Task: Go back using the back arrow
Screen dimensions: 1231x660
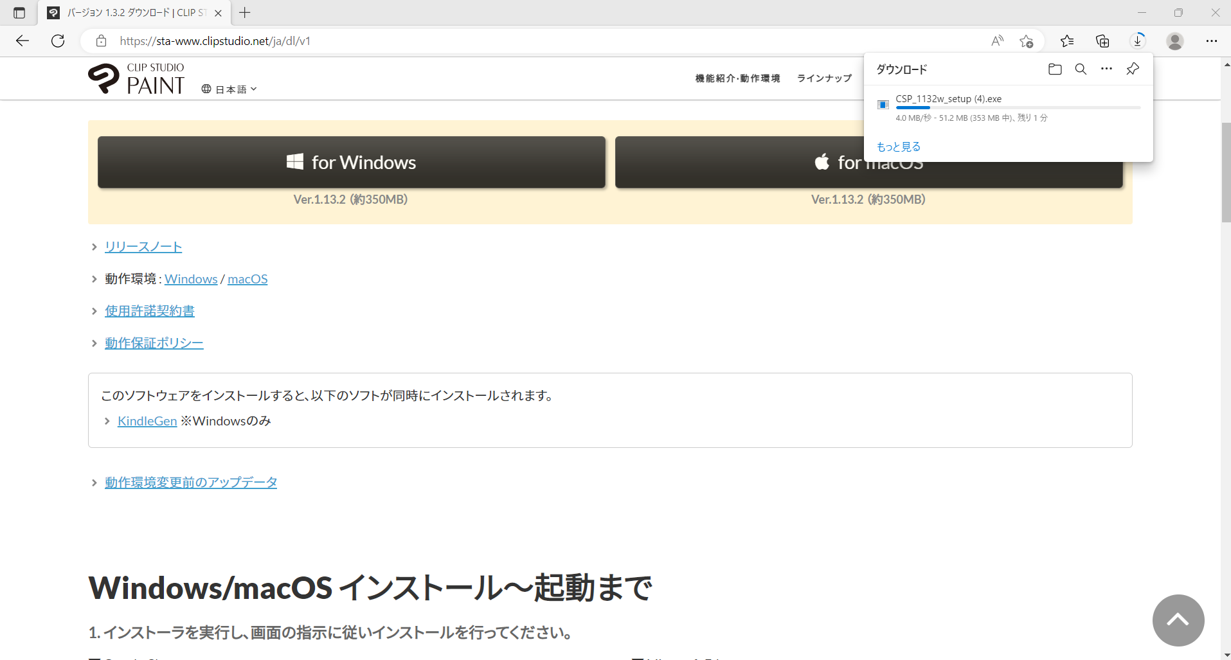Action: tap(22, 41)
